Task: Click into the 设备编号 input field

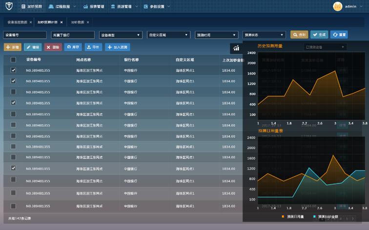Action: tap(25, 35)
